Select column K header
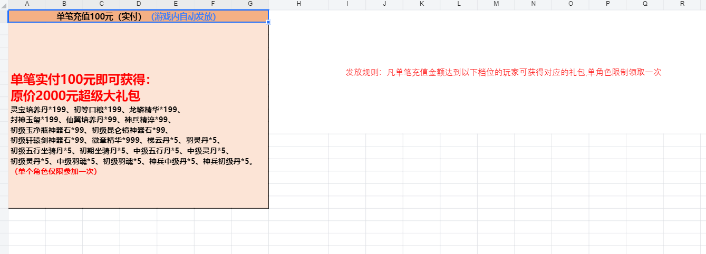The height and width of the screenshot is (254, 706). [x=422, y=4]
